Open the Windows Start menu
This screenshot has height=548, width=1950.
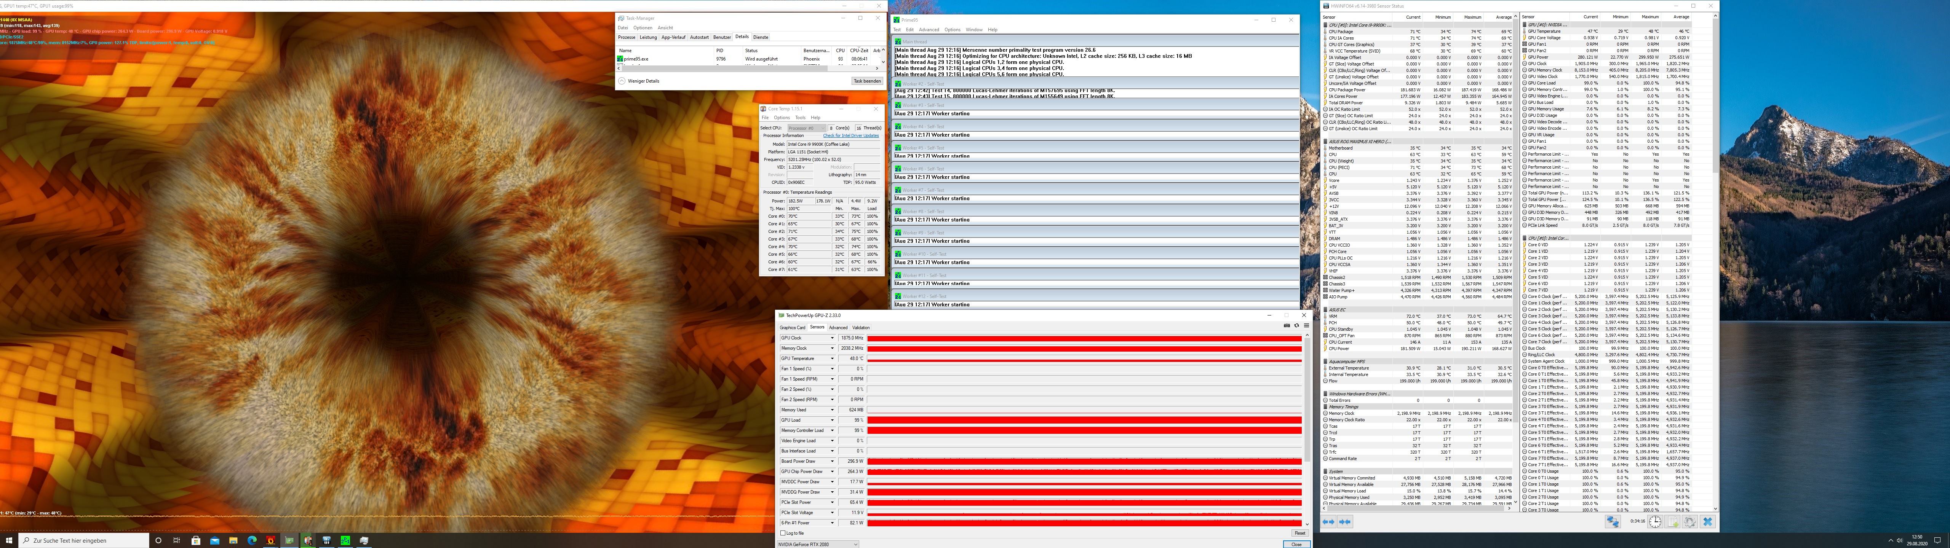pos(8,540)
